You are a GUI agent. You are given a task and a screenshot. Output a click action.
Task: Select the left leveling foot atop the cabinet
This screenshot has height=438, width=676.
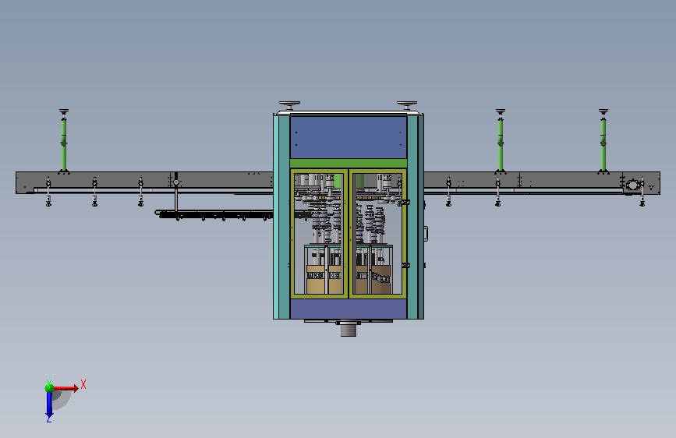290,106
